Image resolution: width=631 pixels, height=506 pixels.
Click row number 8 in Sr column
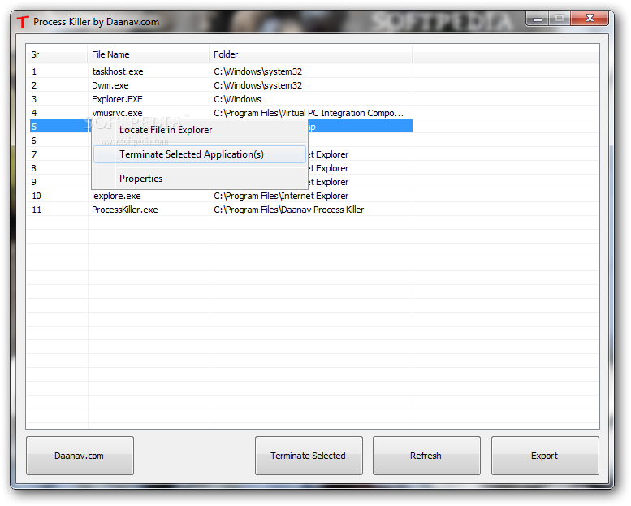click(34, 168)
